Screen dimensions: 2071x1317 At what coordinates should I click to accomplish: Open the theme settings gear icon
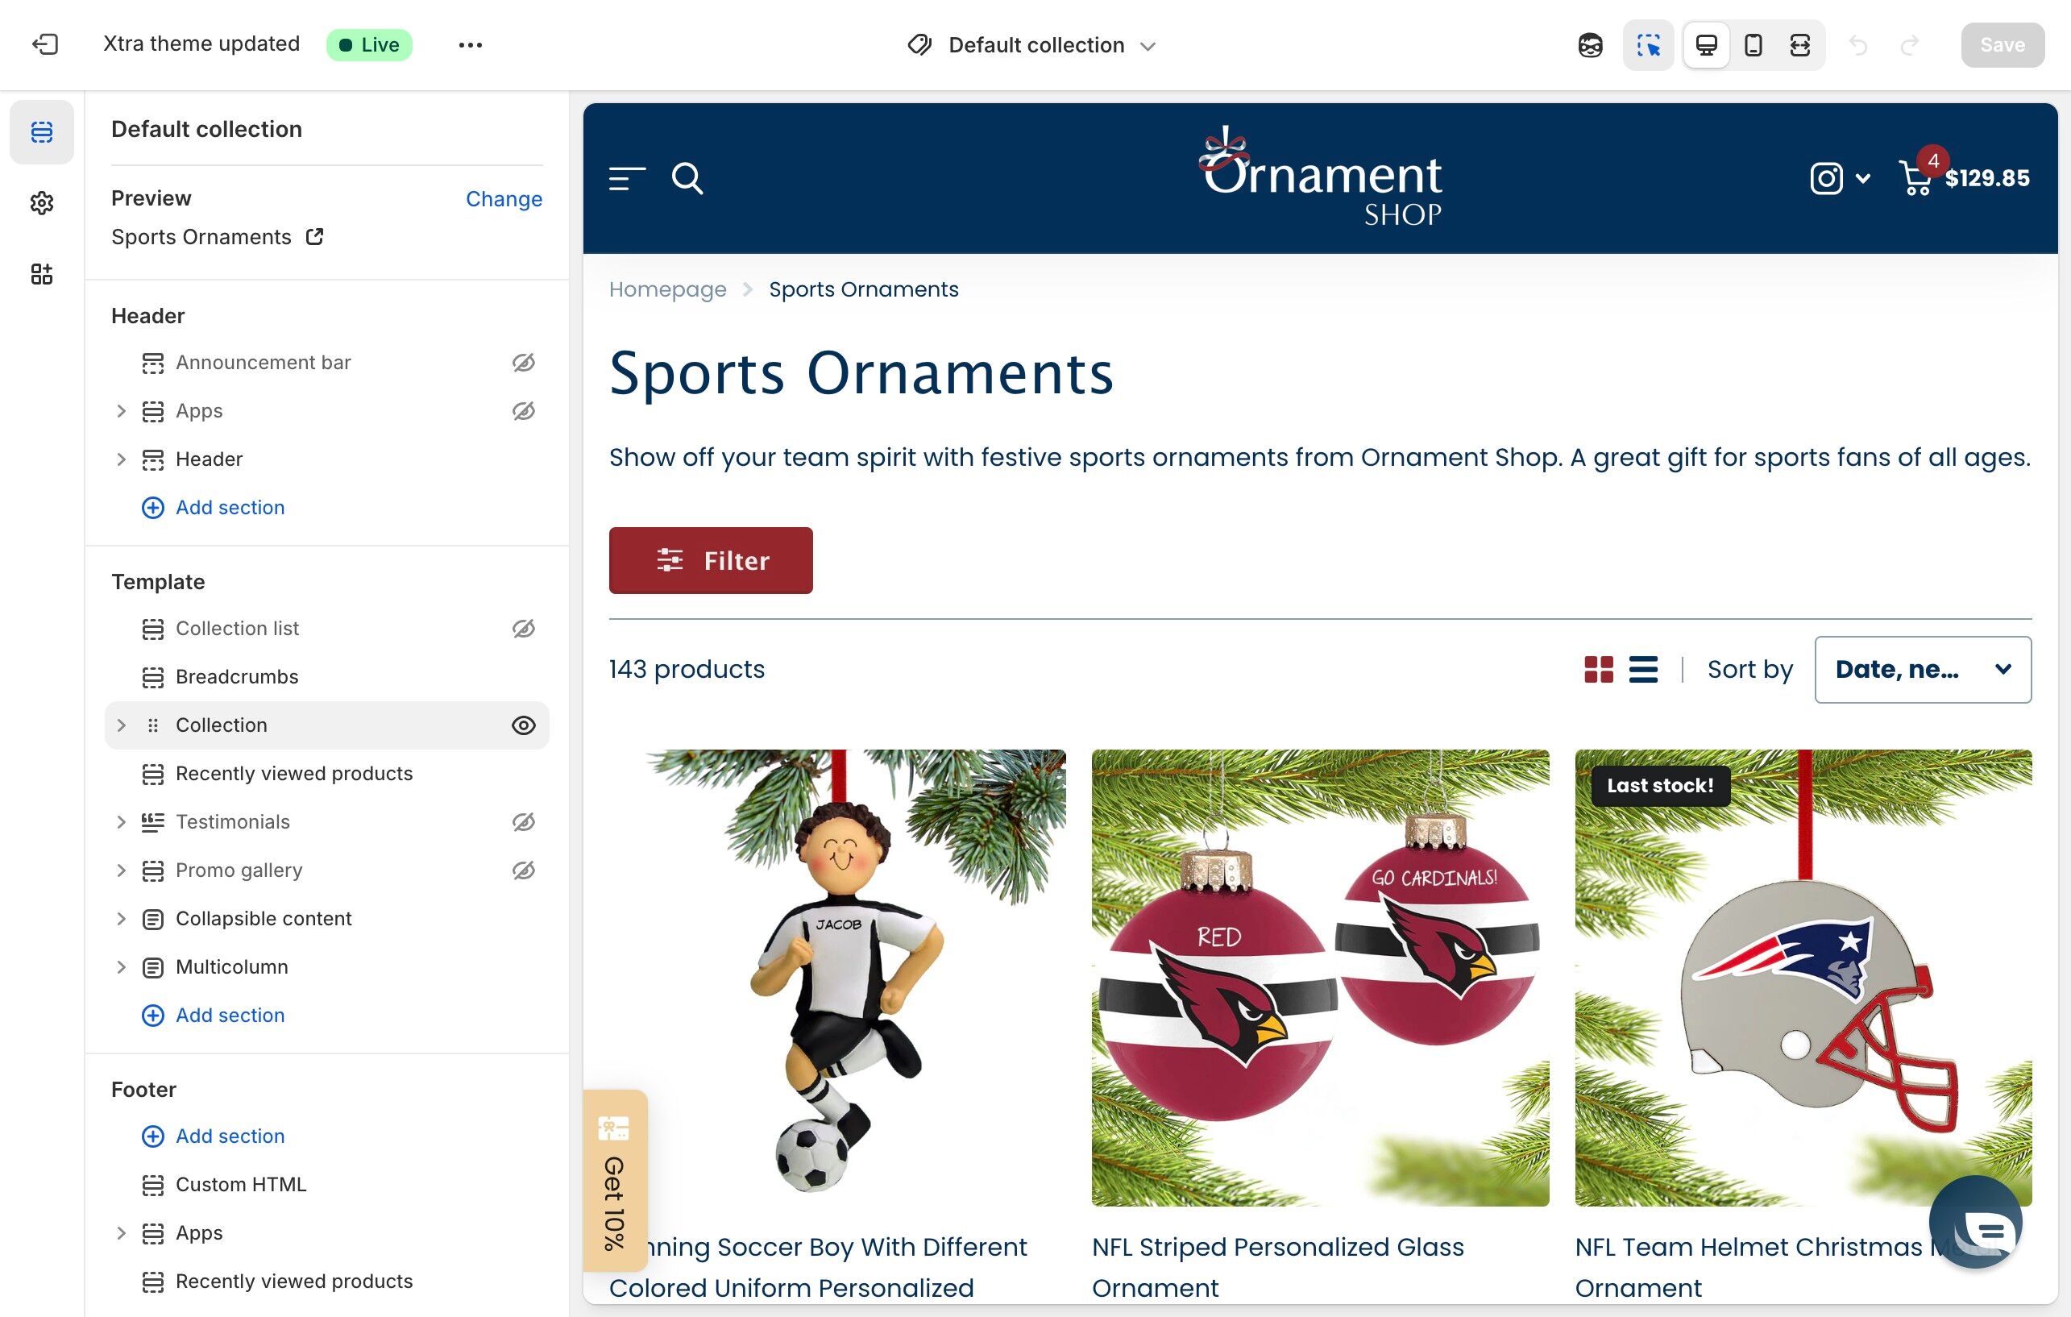41,203
